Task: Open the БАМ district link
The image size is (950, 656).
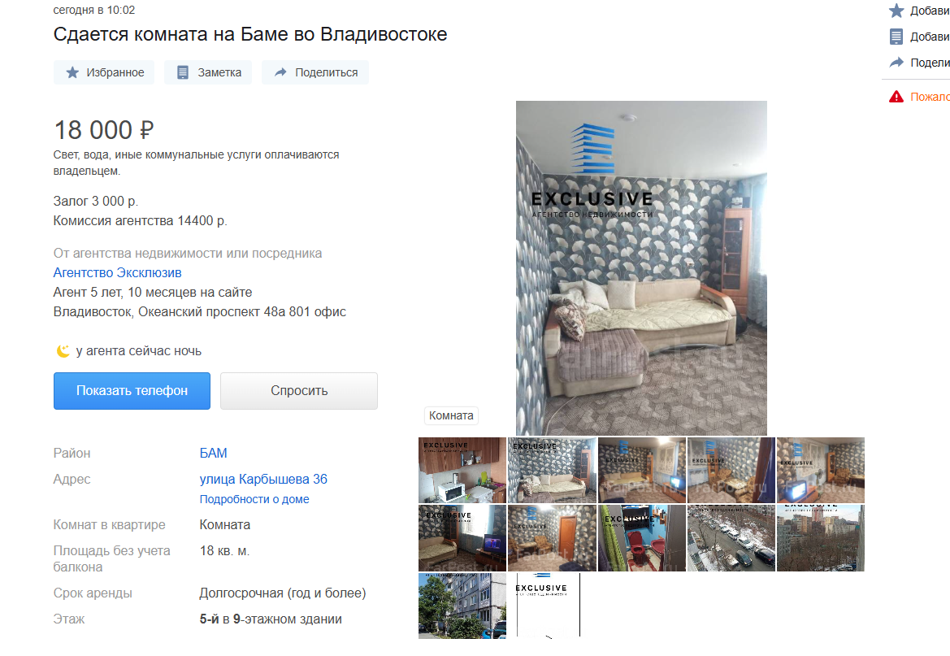Action: [x=213, y=453]
